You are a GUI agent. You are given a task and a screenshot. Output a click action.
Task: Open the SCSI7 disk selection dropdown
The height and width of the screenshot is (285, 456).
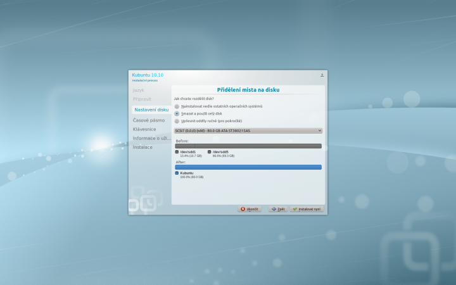point(248,130)
